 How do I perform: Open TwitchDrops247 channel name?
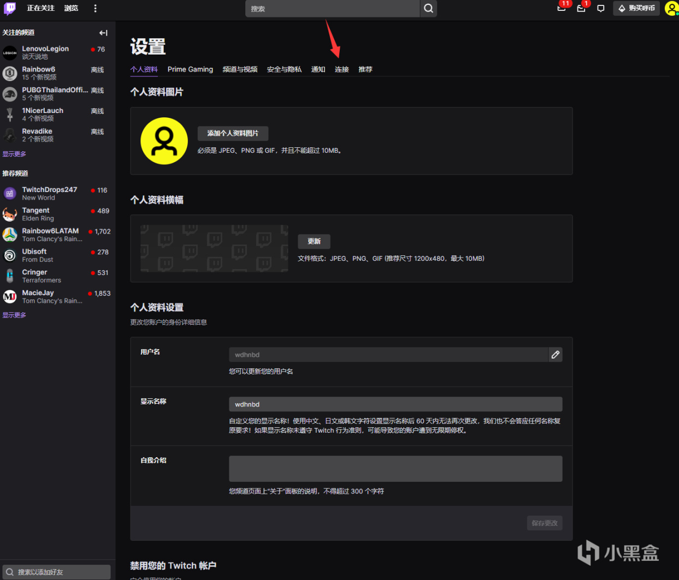(x=50, y=189)
